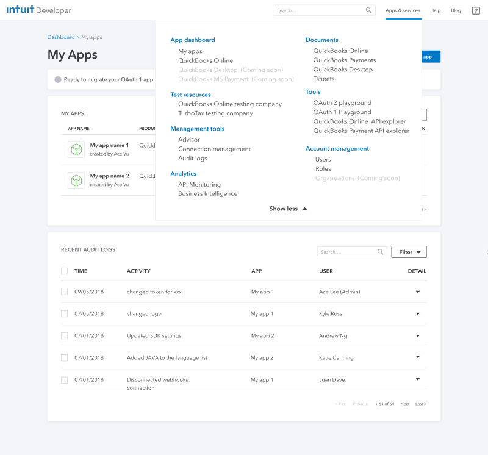Launch OAuth 1 Playground tool
The height and width of the screenshot is (455, 488).
pyautogui.click(x=342, y=112)
